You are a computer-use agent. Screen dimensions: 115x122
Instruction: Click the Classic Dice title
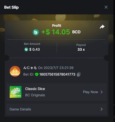(x=35, y=89)
